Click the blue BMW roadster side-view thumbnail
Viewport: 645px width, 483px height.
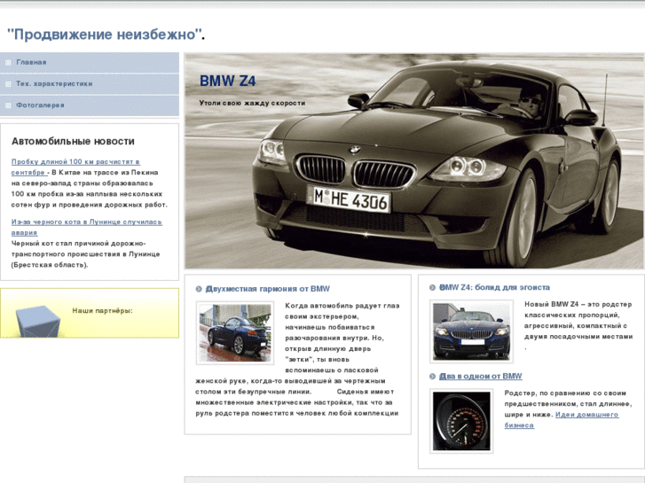[235, 331]
